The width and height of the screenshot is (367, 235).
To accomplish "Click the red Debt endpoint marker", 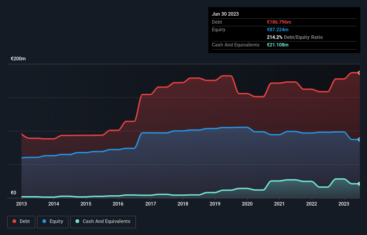I will pos(359,73).
